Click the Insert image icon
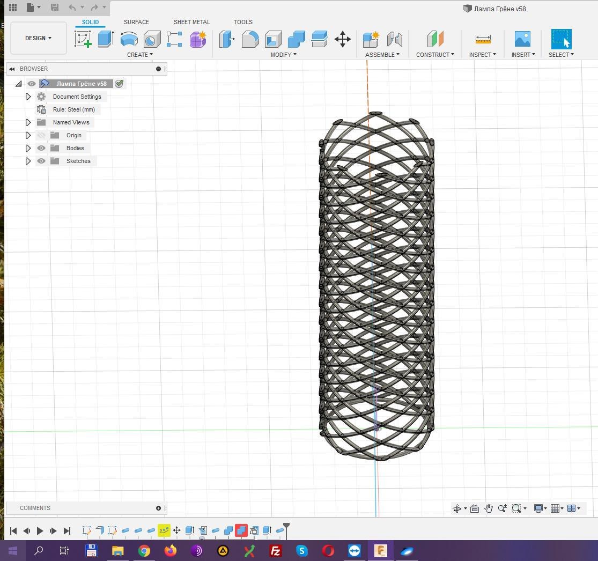This screenshot has height=561, width=598. [x=522, y=39]
